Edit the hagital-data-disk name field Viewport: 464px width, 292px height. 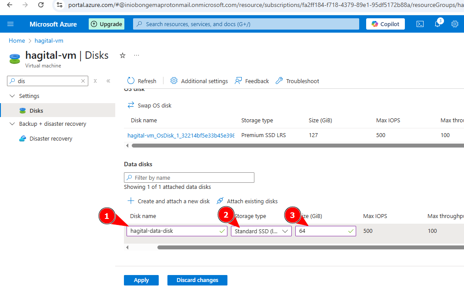point(177,231)
